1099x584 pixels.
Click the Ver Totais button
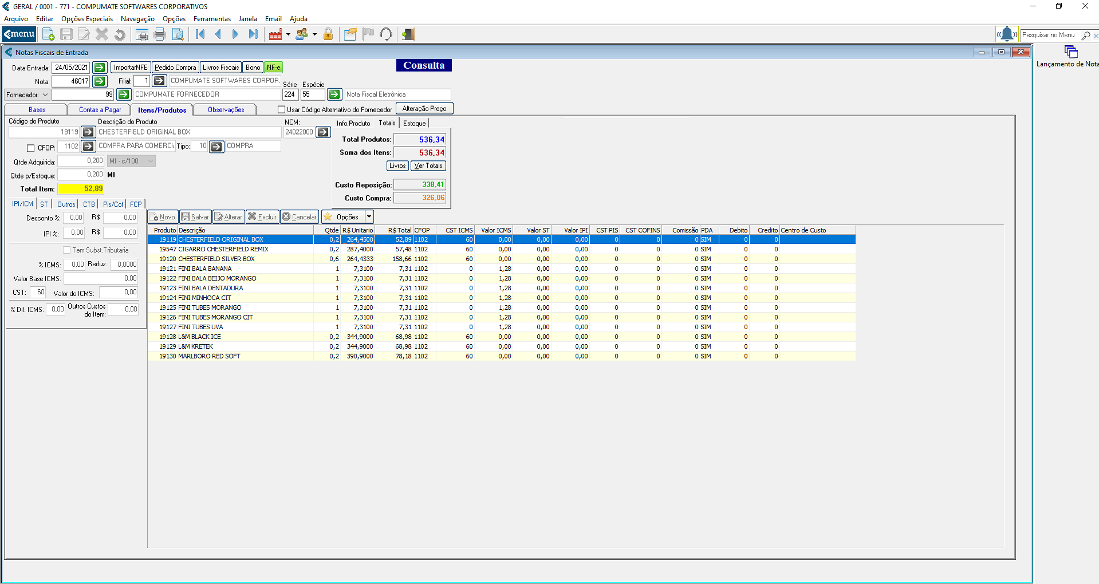428,166
